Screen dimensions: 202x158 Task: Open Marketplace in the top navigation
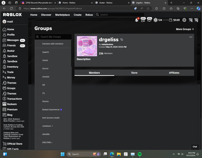[x=63, y=15]
